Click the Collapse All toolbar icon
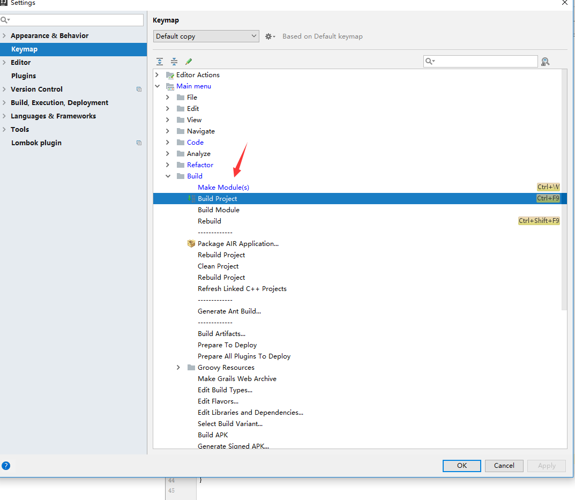The image size is (575, 500). click(x=174, y=62)
